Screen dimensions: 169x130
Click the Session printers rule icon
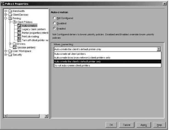tap(15, 47)
